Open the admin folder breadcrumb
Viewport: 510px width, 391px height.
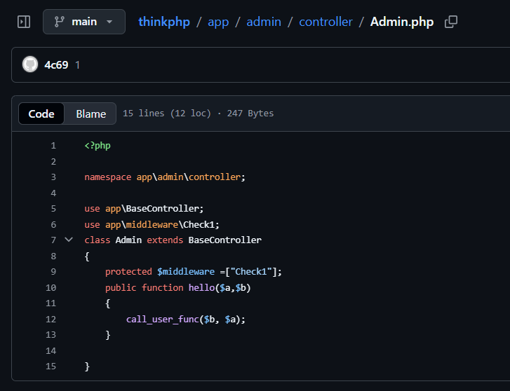(x=264, y=22)
